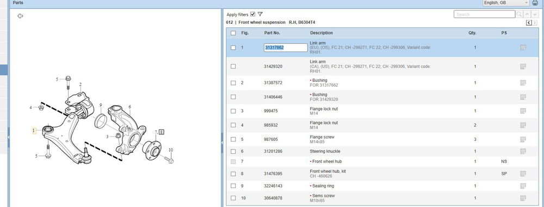The width and height of the screenshot is (544, 207).
Task: Open note icon for Steering knuckle row
Action: pyautogui.click(x=523, y=151)
